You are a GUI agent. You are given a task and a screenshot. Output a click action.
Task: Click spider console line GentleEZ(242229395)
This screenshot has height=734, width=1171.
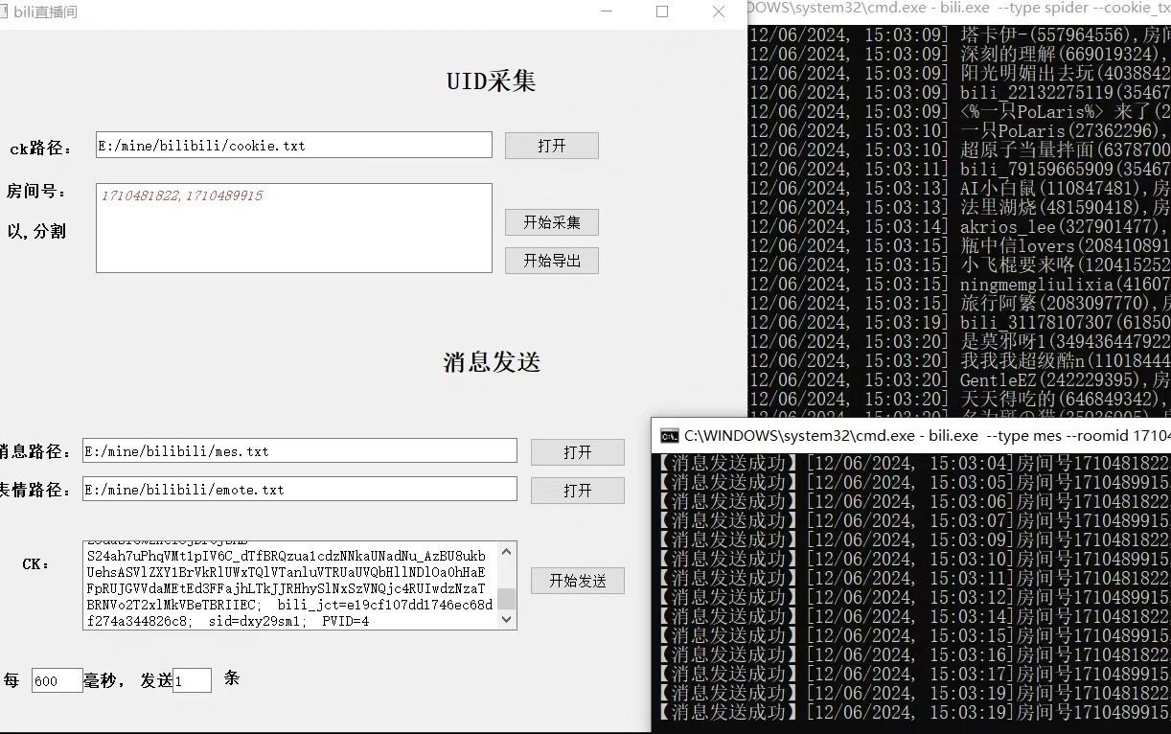click(959, 380)
